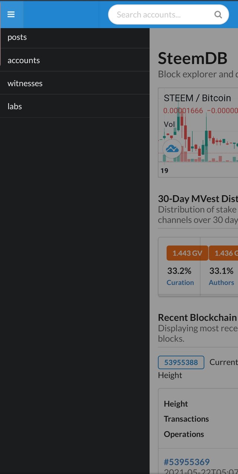Image resolution: width=238 pixels, height=474 pixels.
Task: Toggle the hamburger menu icon
Action: [11, 14]
